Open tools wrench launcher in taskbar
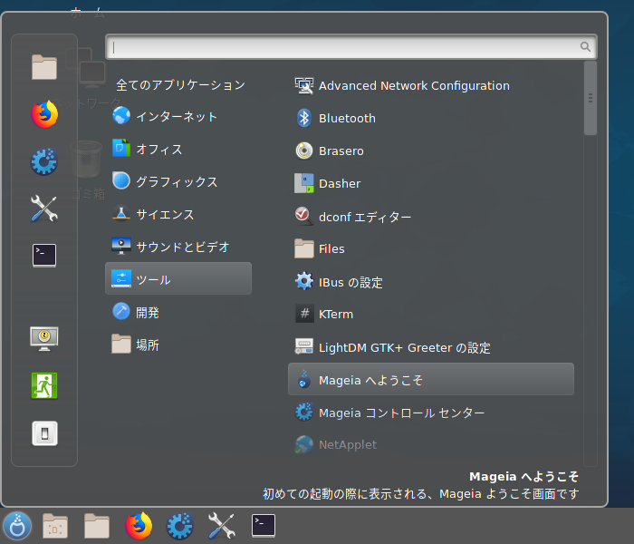634x544 pixels. click(222, 526)
